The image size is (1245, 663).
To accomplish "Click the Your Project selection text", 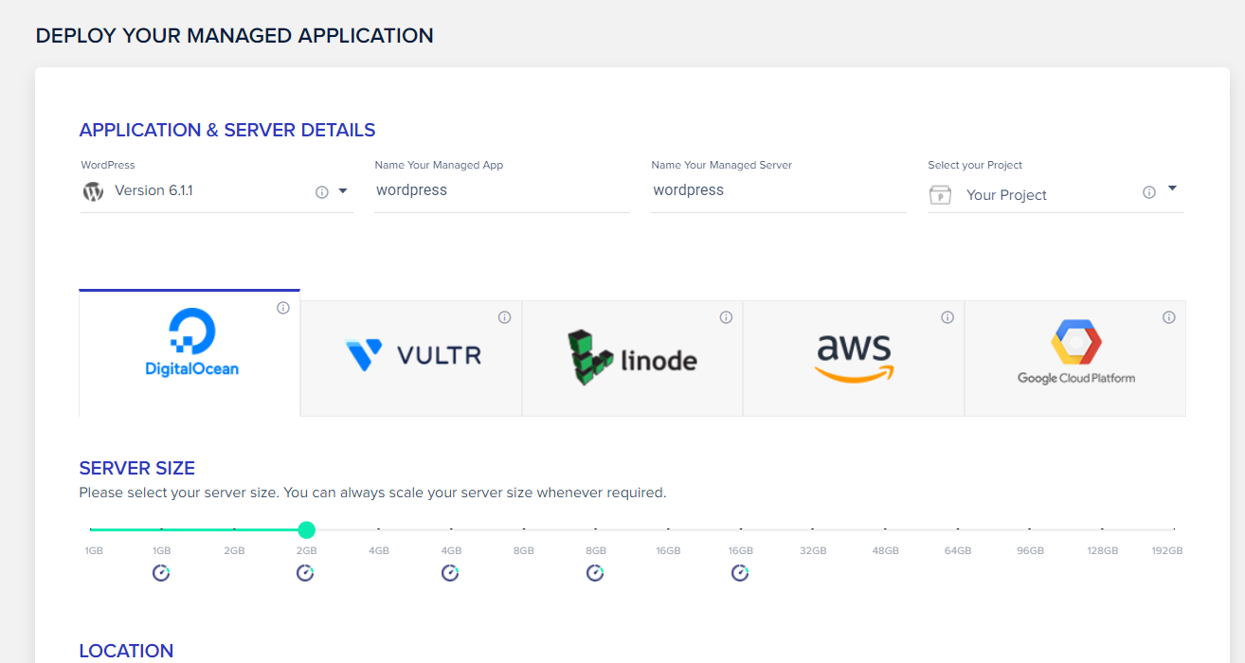I will (x=1006, y=195).
